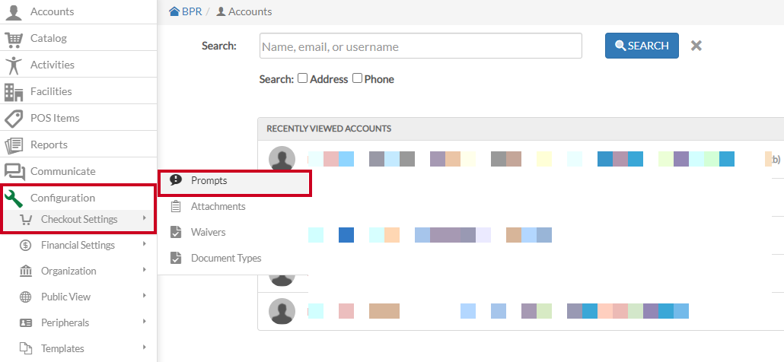Expand Financial Settings submenu arrow
Viewport: 784px width, 362px height.
point(144,244)
